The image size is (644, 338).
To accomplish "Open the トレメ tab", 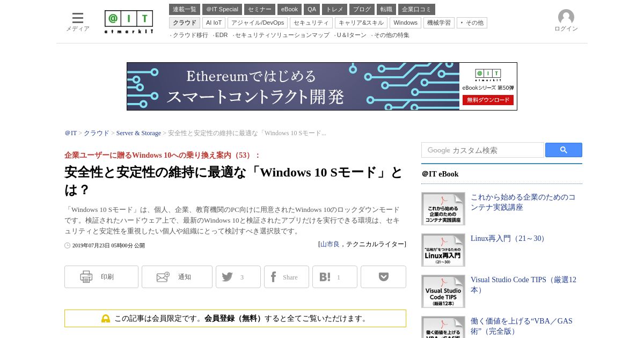I will [334, 9].
